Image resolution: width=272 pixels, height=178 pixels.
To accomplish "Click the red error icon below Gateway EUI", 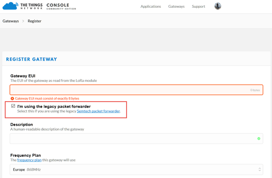I will click(12, 98).
